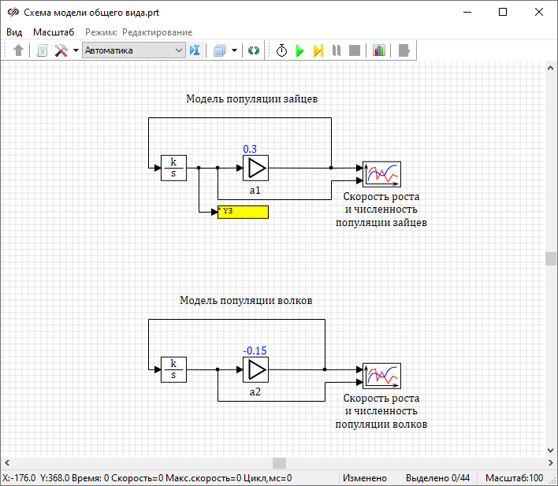
Task: Stop the simulation with the square button
Action: click(355, 50)
